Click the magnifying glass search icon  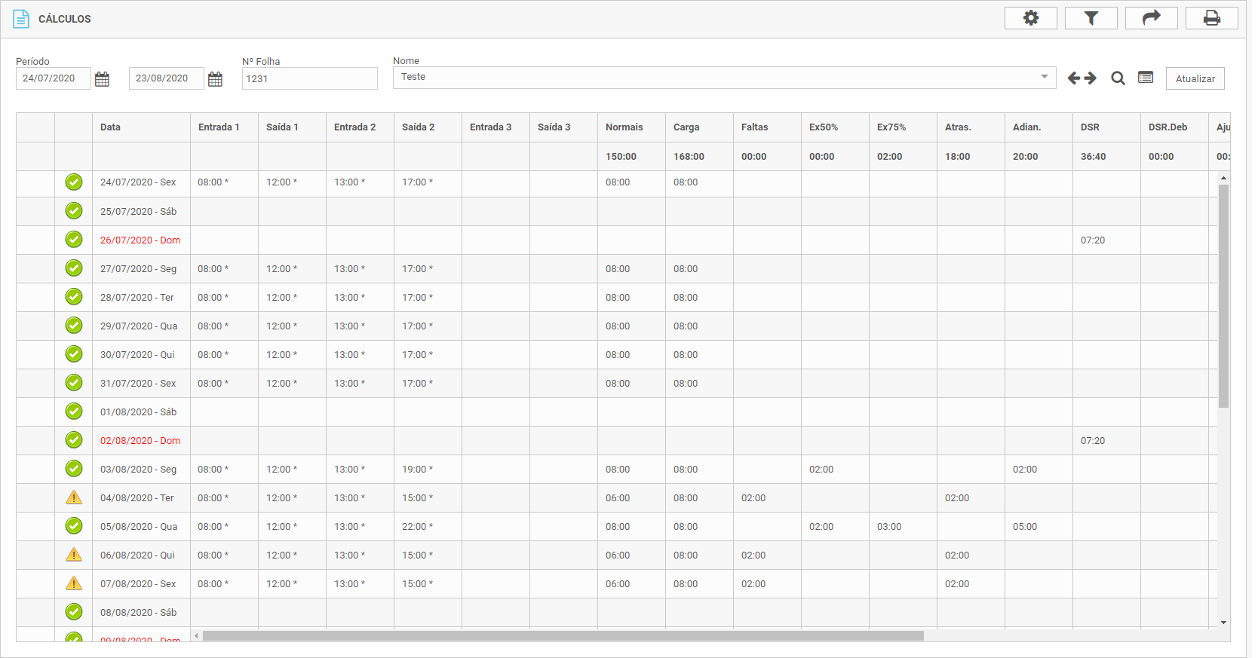(x=1118, y=78)
